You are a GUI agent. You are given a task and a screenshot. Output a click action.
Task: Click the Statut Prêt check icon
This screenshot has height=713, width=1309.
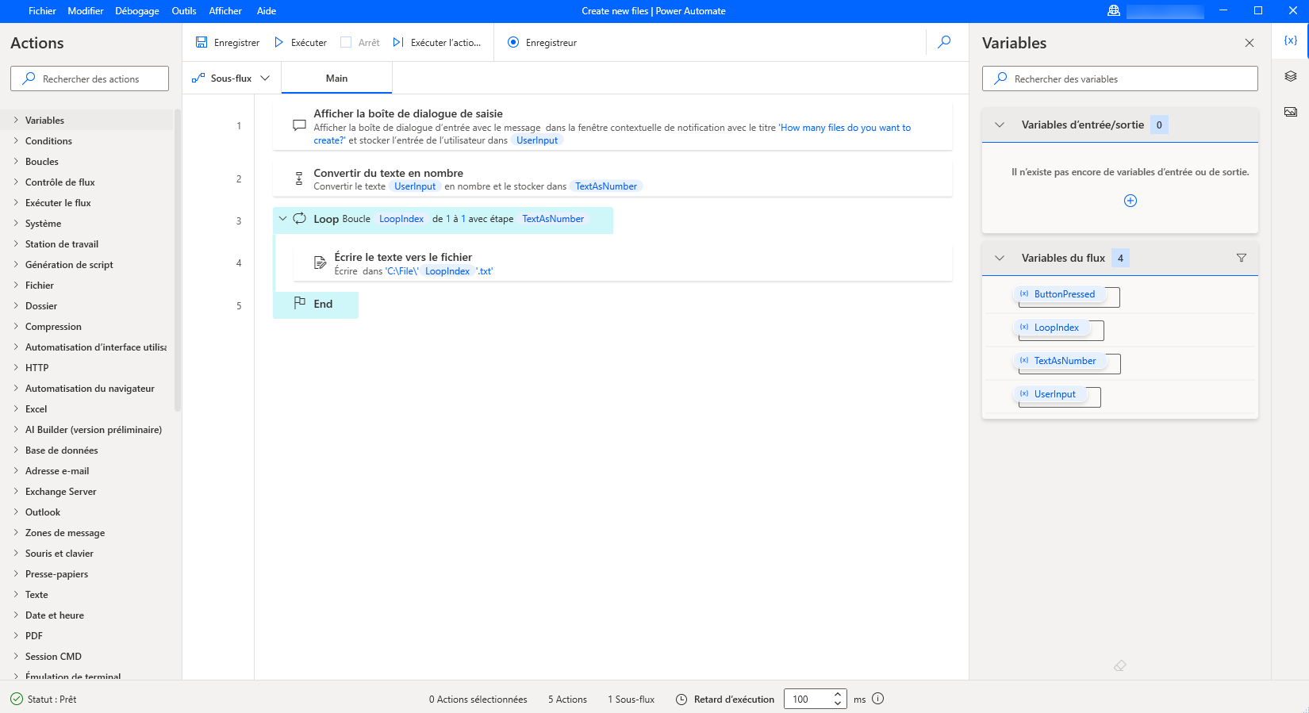coord(17,699)
